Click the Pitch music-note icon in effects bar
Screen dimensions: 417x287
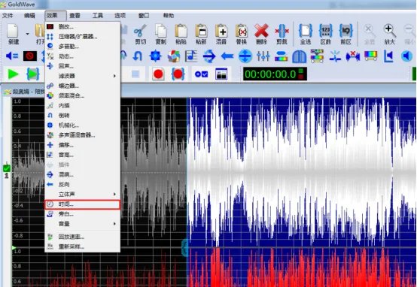(191, 56)
